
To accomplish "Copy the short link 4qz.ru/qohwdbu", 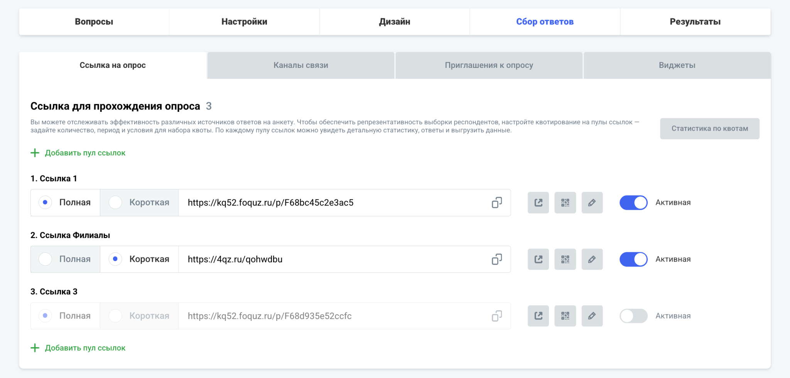I will point(496,259).
